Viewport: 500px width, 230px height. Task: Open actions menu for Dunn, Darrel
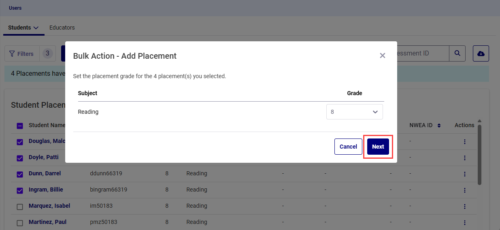(465, 174)
